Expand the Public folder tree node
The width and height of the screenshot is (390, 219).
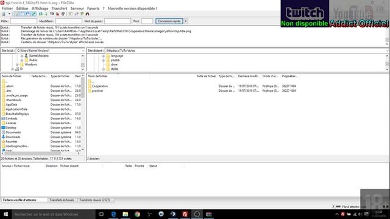point(22,60)
